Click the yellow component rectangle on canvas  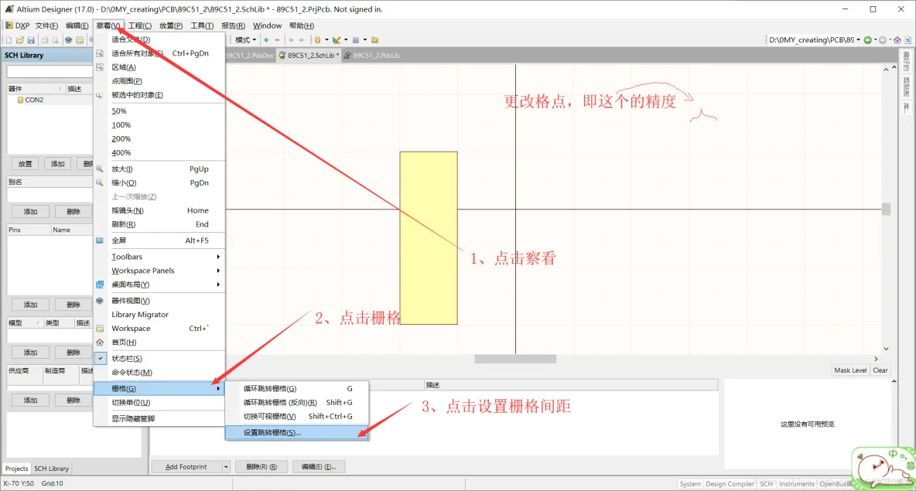[428, 238]
